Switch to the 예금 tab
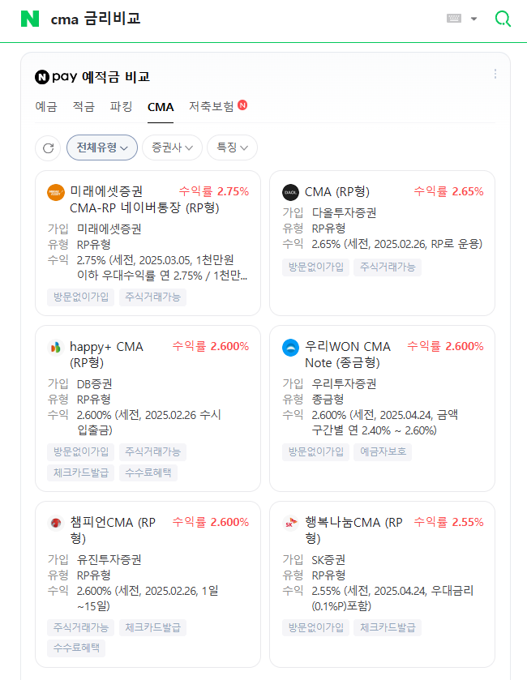Screen dimensions: 527x680 46,106
